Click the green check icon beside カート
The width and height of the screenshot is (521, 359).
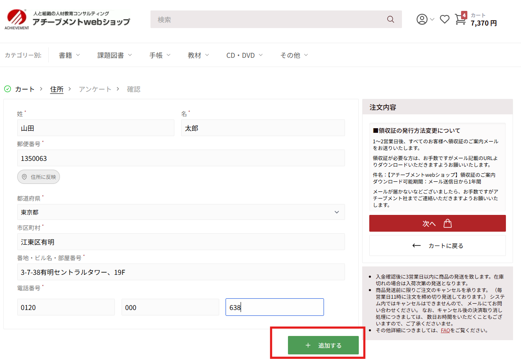[x=8, y=89]
